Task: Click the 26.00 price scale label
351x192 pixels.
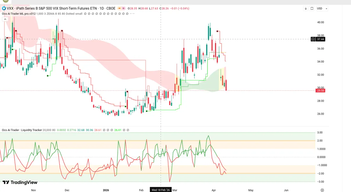Action: (x=320, y=114)
